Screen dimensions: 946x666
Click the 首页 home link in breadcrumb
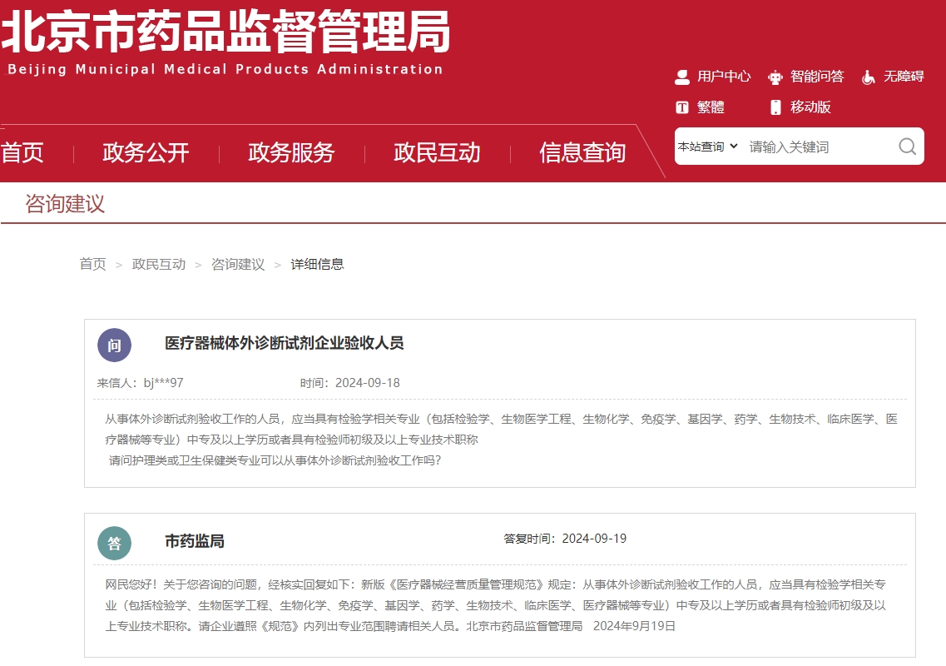(x=92, y=265)
